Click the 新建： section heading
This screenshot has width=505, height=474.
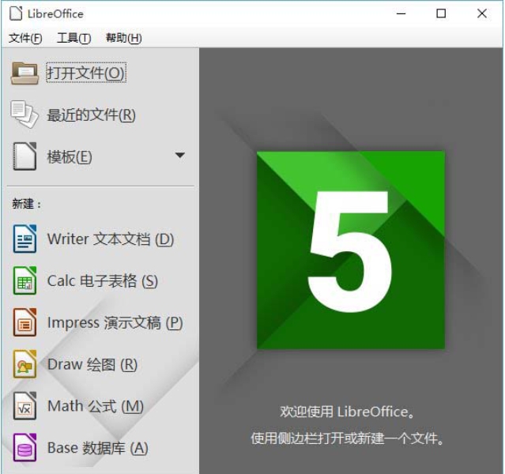(x=26, y=204)
